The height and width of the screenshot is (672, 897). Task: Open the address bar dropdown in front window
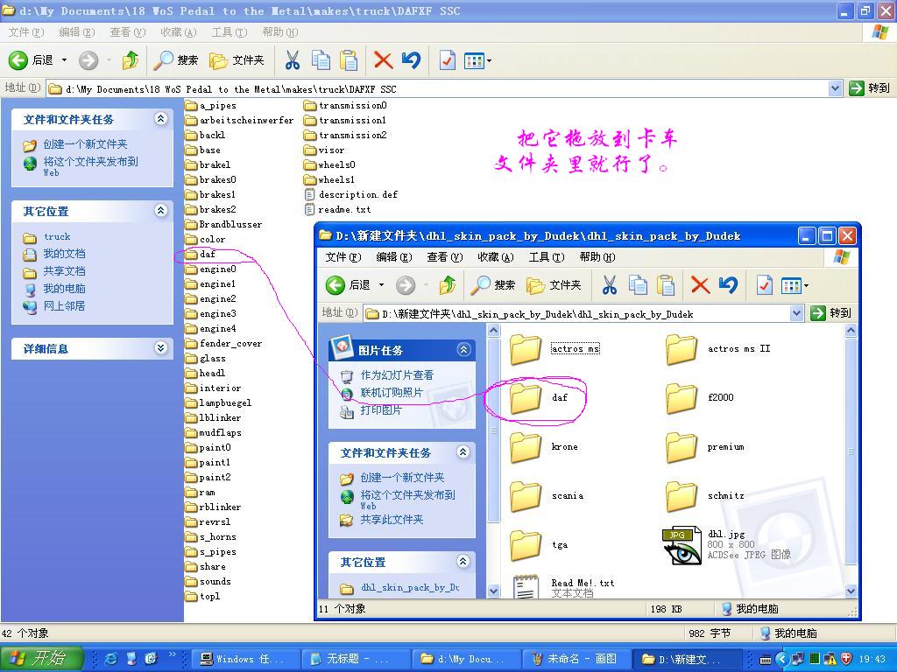[x=796, y=312]
